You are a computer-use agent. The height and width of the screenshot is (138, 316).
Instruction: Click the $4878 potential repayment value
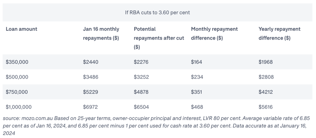(141, 92)
